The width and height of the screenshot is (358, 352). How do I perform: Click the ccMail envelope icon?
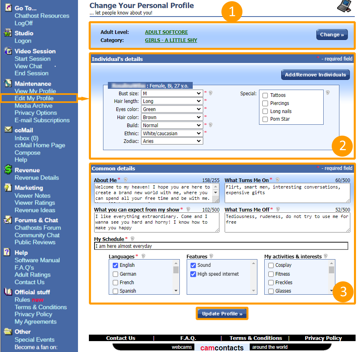click(x=8, y=130)
